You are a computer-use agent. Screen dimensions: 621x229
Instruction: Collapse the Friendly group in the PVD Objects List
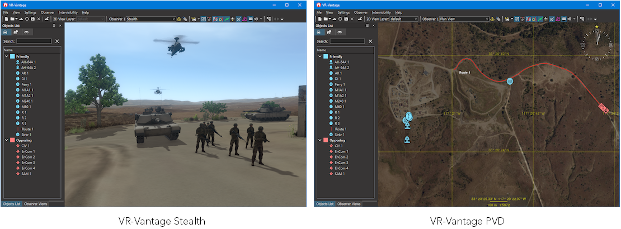click(x=319, y=56)
